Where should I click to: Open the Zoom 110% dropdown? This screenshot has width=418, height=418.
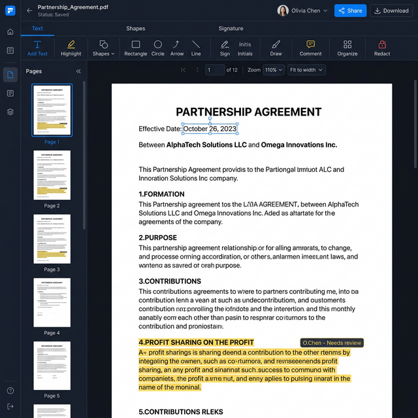click(274, 70)
